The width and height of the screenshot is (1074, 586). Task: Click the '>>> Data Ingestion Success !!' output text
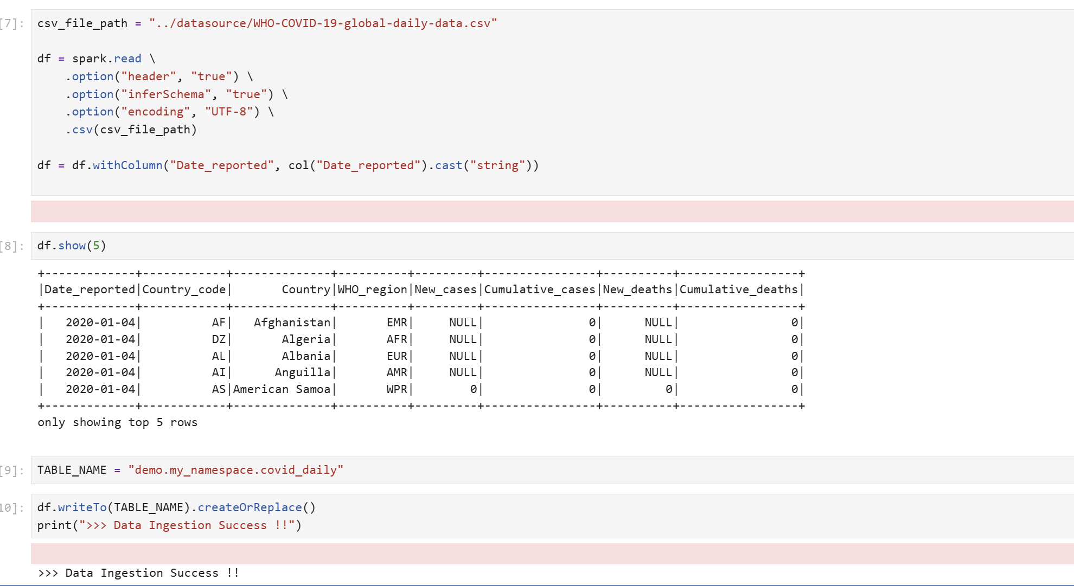tap(138, 573)
